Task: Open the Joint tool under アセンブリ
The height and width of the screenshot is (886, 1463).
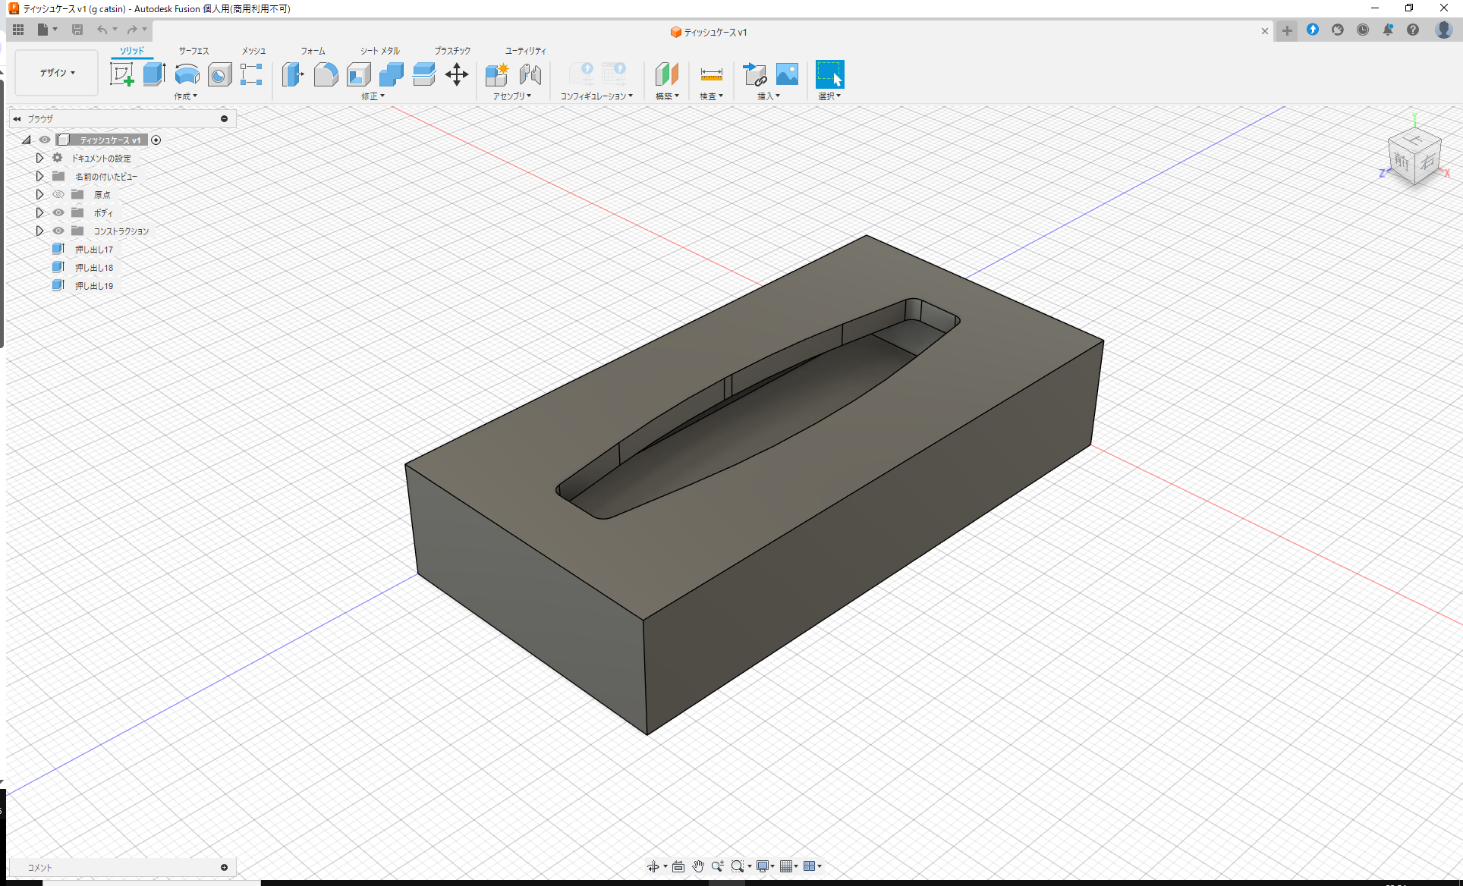Action: point(530,74)
